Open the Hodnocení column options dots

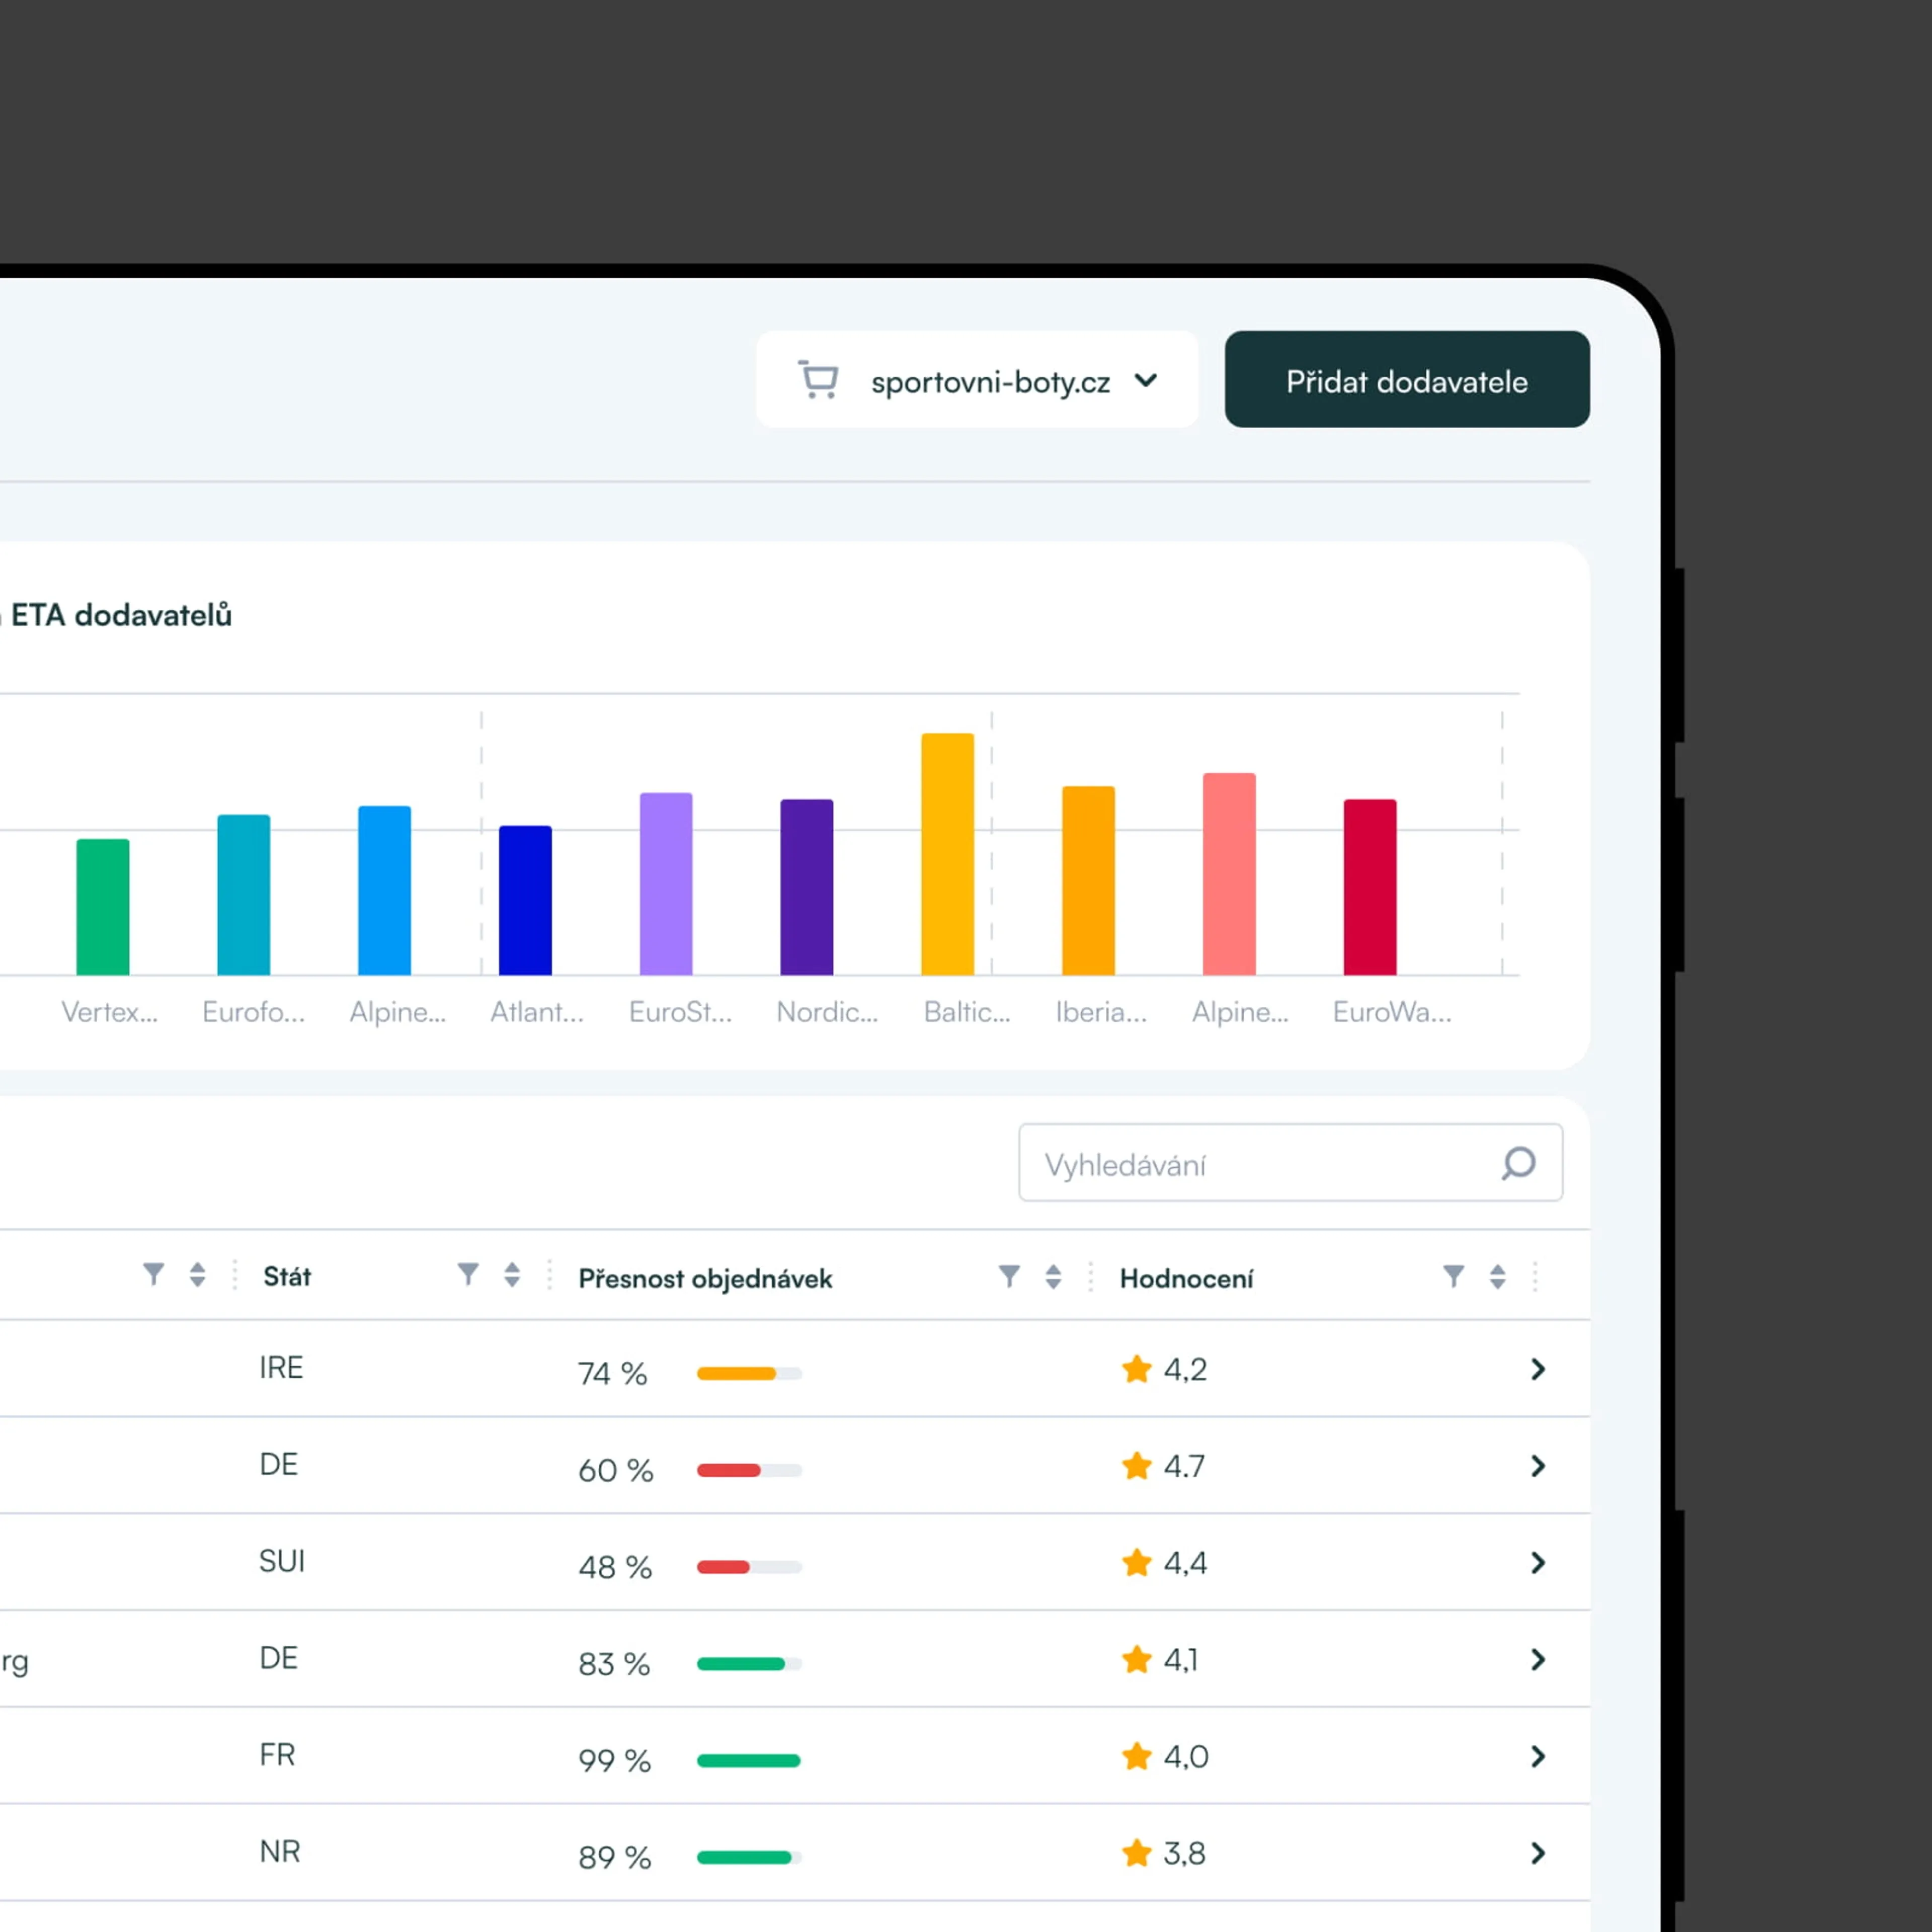(1535, 1277)
